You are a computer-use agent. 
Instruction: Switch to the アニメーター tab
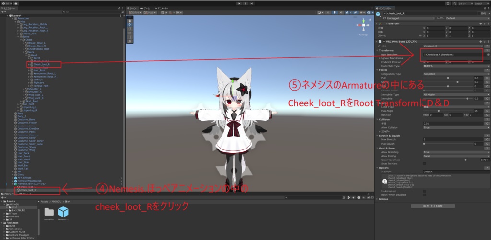[162, 8]
